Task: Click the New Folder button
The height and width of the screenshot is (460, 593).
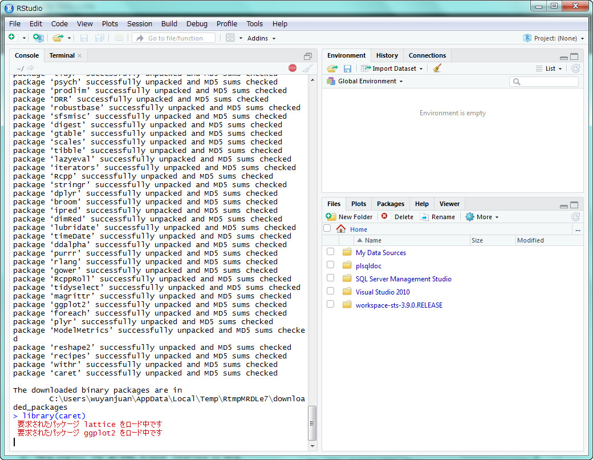Action: 349,217
